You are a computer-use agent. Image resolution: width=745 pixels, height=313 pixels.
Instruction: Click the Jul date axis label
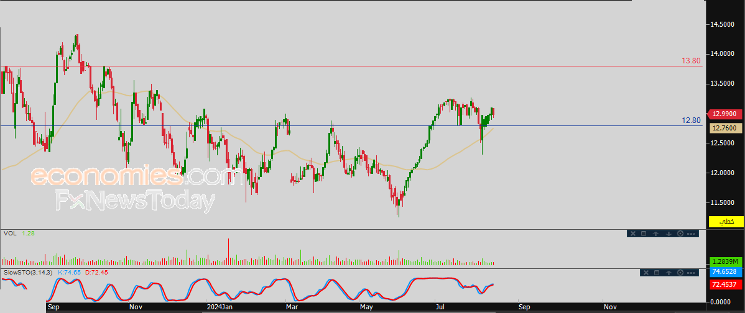pyautogui.click(x=440, y=307)
